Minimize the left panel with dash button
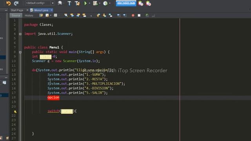Image resolution: width=251 pixels, height=141 pixels. (x=6, y=11)
